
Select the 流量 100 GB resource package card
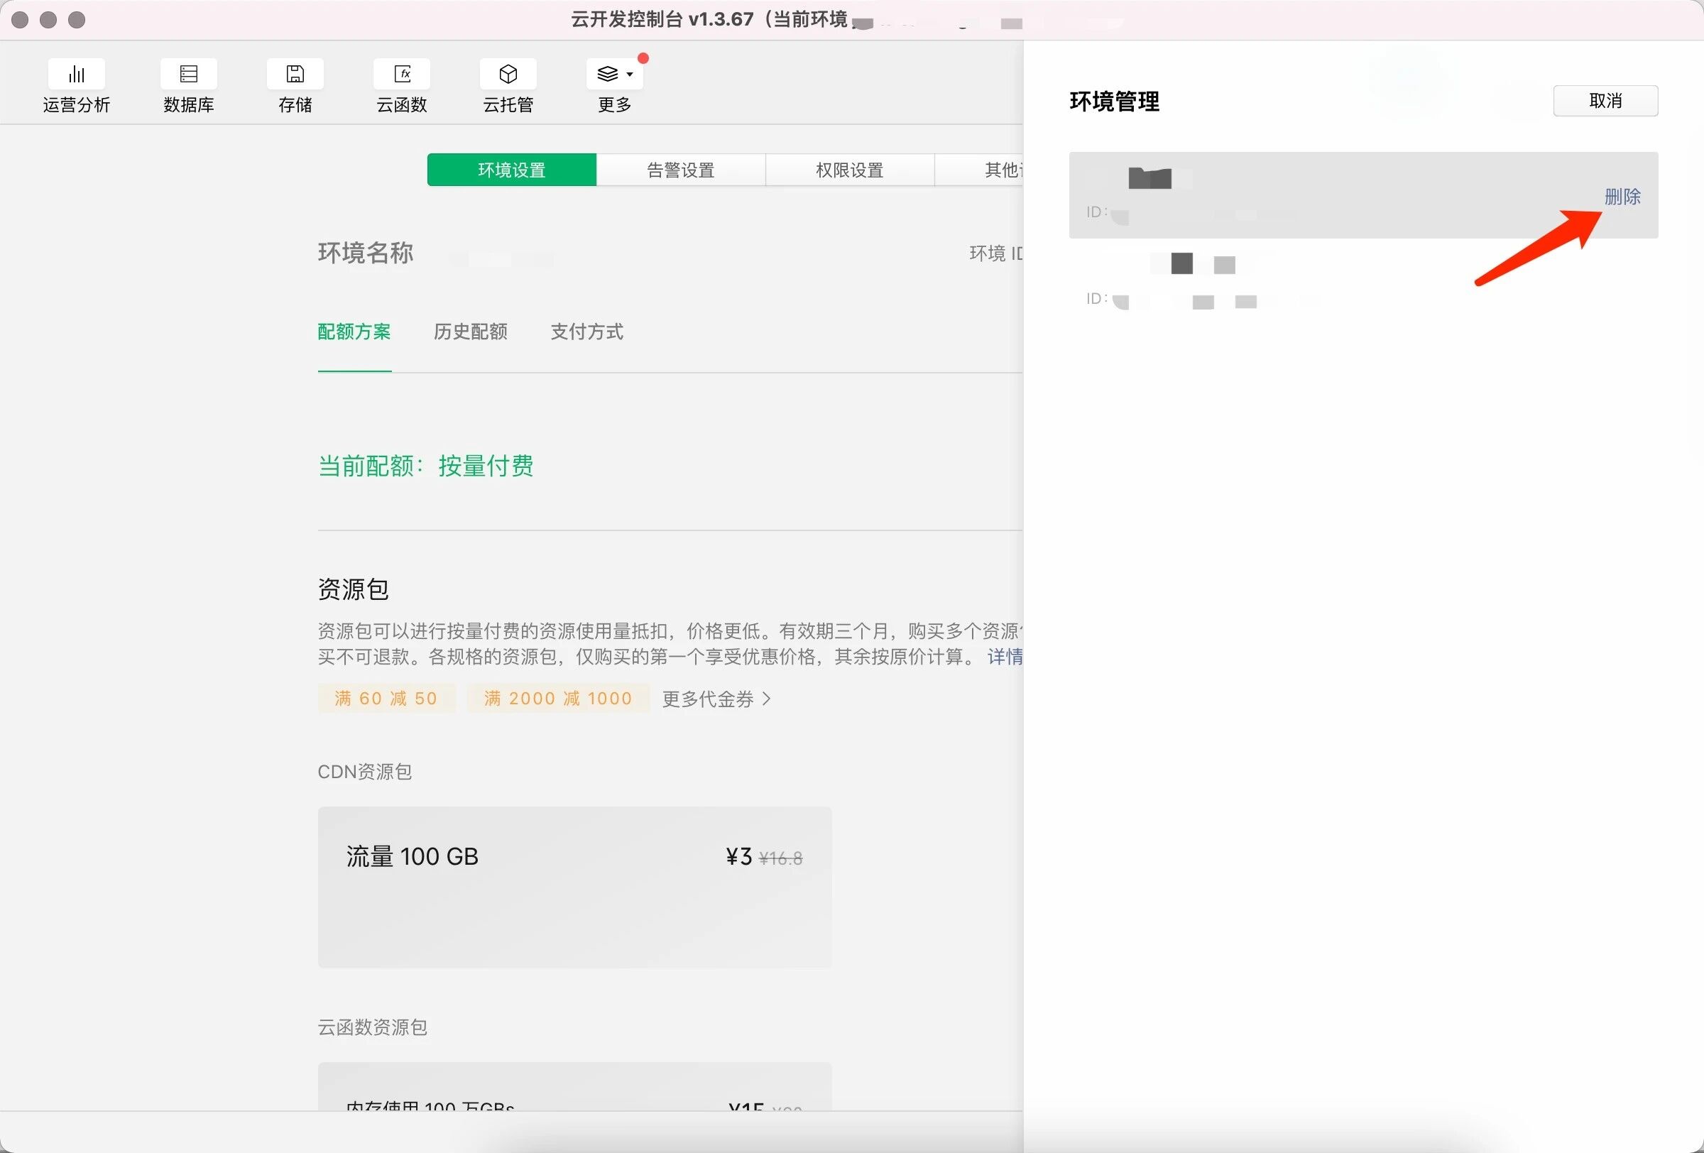point(574,887)
